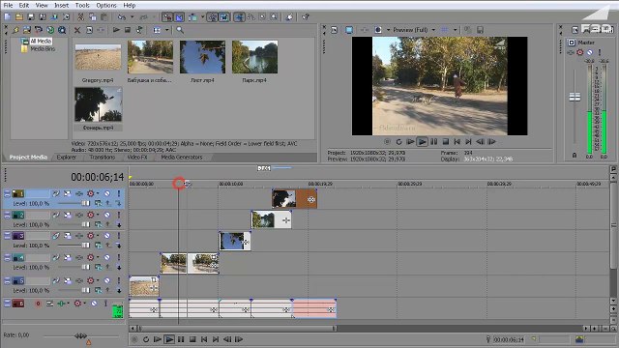Click the Open project folder icon

point(19,17)
